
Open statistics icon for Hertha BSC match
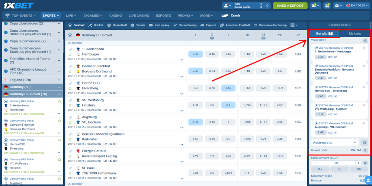(x=105, y=93)
